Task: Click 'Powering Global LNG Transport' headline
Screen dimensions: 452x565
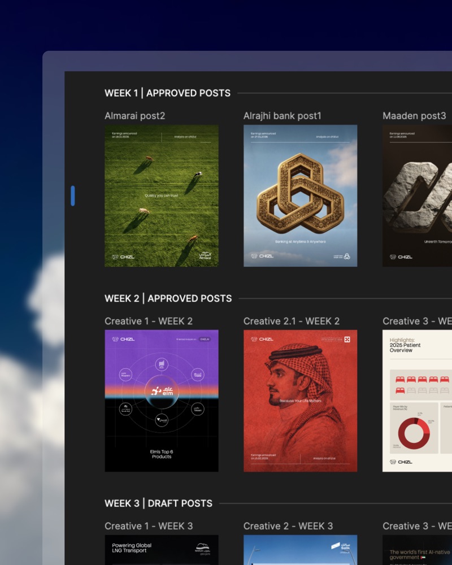Action: (x=132, y=547)
